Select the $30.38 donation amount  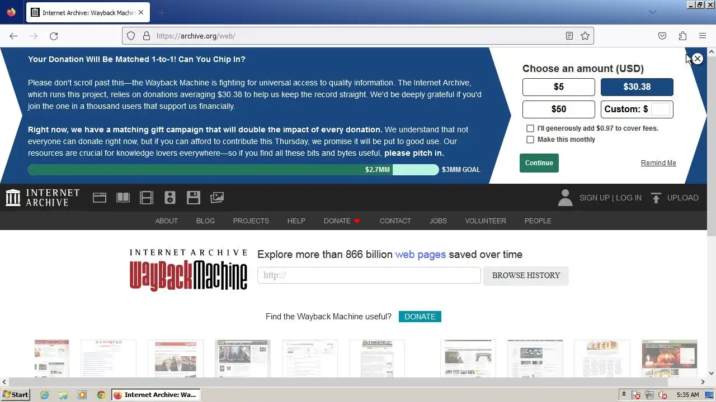(x=637, y=87)
